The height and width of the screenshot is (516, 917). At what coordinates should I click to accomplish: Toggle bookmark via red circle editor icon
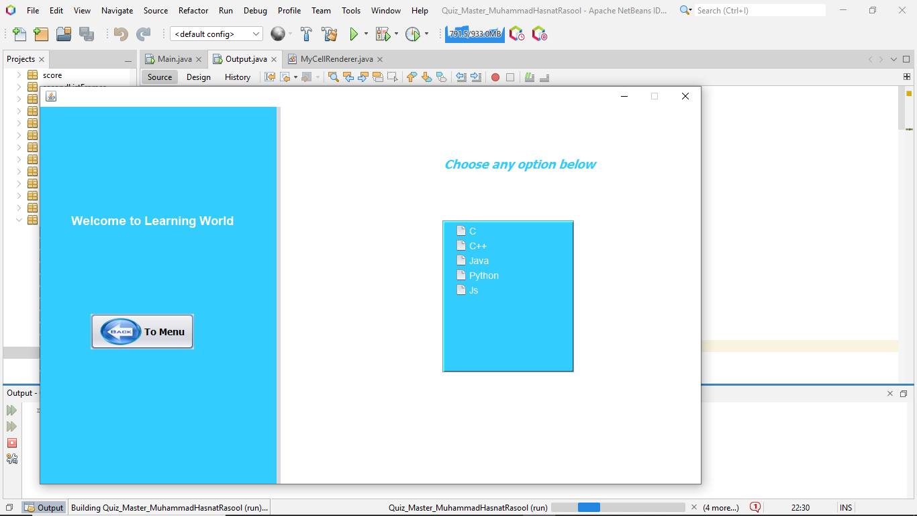coord(495,77)
